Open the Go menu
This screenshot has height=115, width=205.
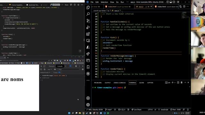click(x=117, y=2)
